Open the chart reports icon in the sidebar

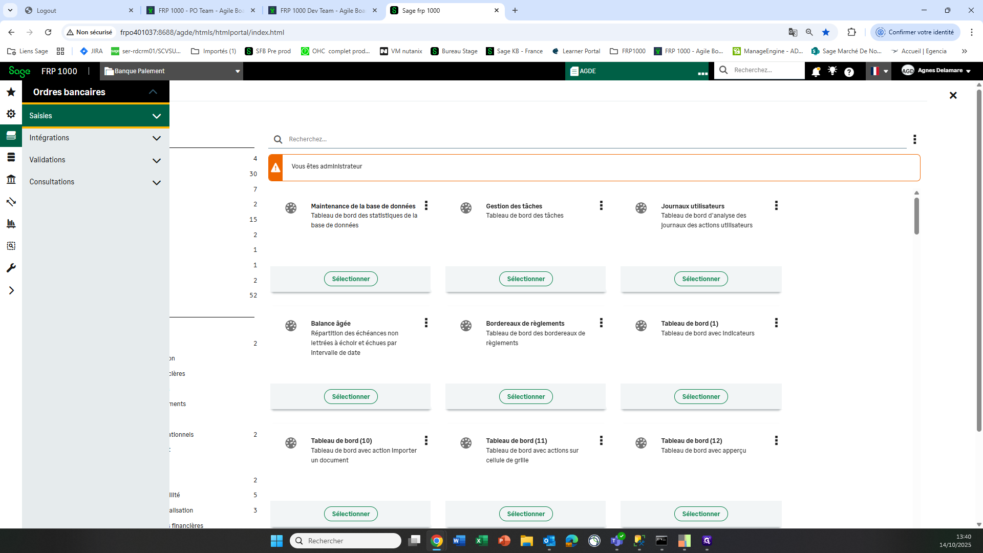[11, 224]
